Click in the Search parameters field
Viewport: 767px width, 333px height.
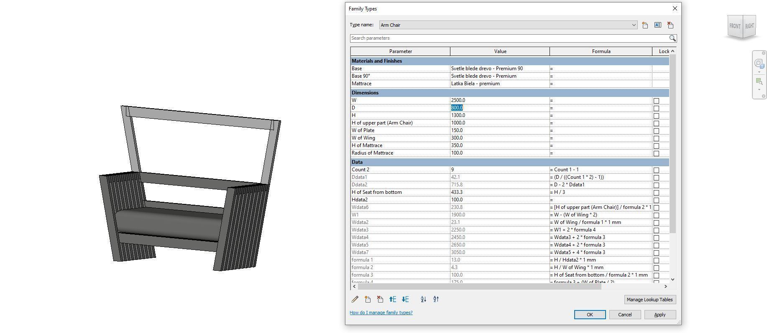pos(508,38)
